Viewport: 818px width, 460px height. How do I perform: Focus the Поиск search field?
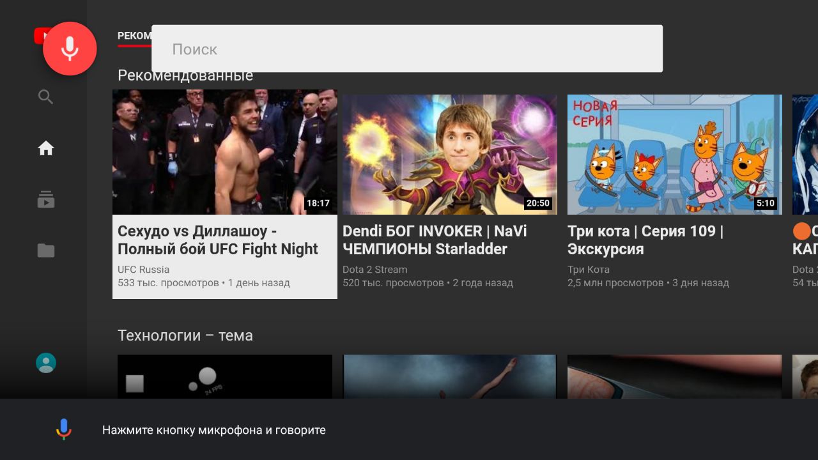(x=407, y=49)
